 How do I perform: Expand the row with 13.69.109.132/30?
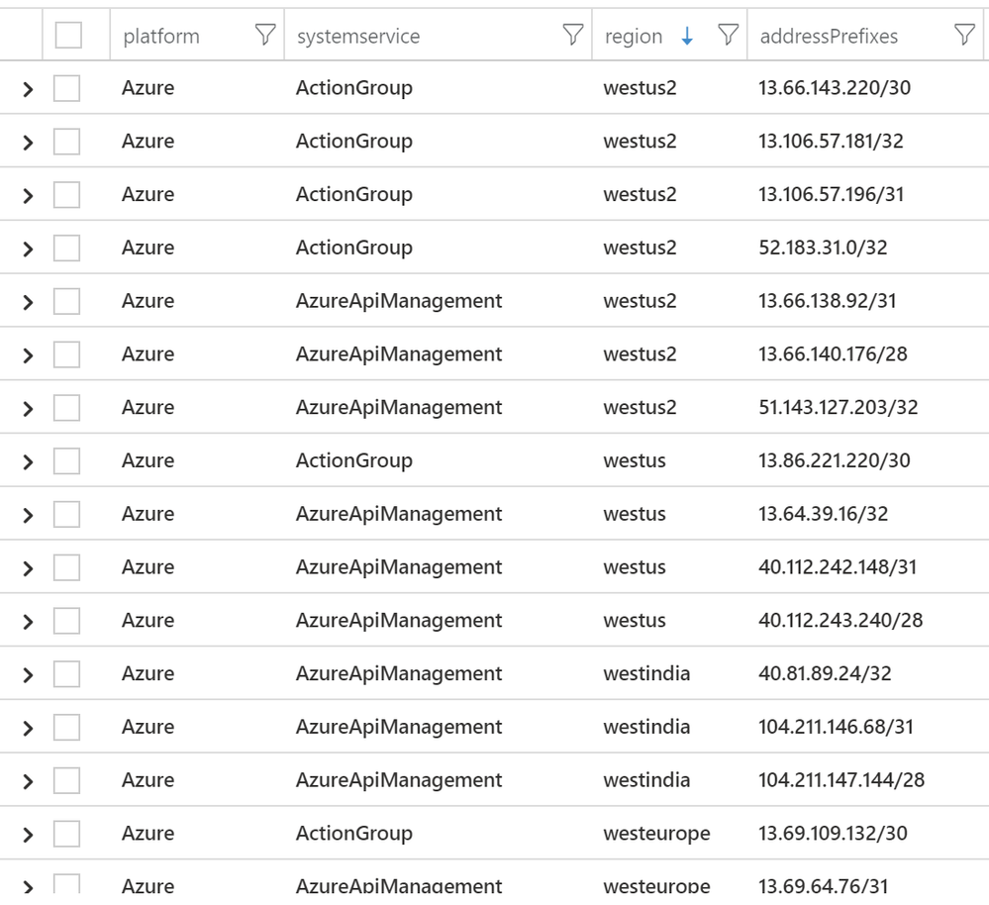pyautogui.click(x=28, y=835)
